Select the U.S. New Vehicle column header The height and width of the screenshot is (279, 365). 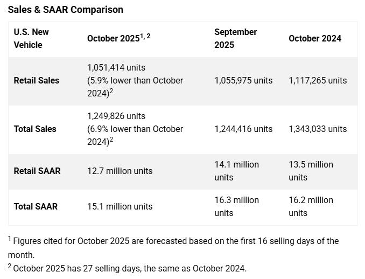tap(31, 38)
